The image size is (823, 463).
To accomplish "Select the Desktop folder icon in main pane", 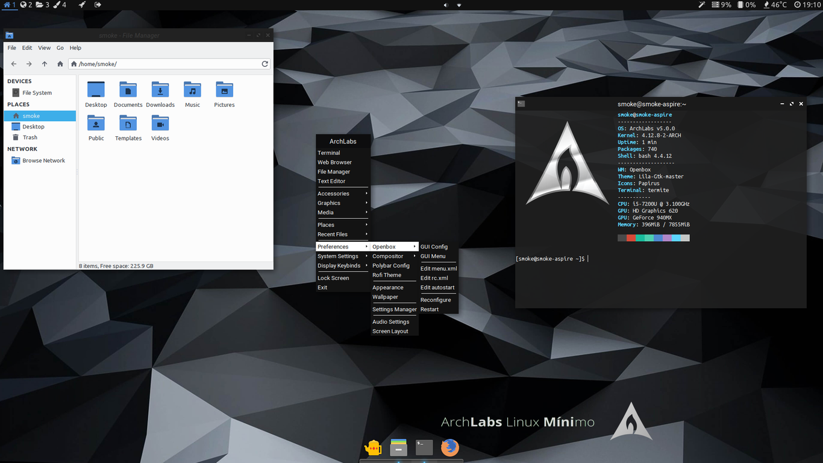I will 96,95.
